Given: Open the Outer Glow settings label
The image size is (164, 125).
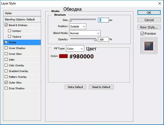Looking at the screenshot, I should (15, 83).
